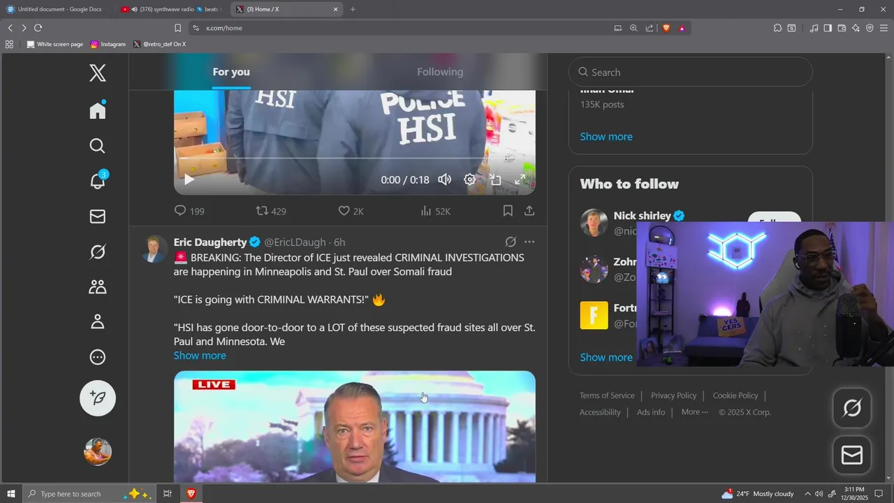Go to Home in X sidebar
Image resolution: width=894 pixels, height=503 pixels.
tap(98, 110)
